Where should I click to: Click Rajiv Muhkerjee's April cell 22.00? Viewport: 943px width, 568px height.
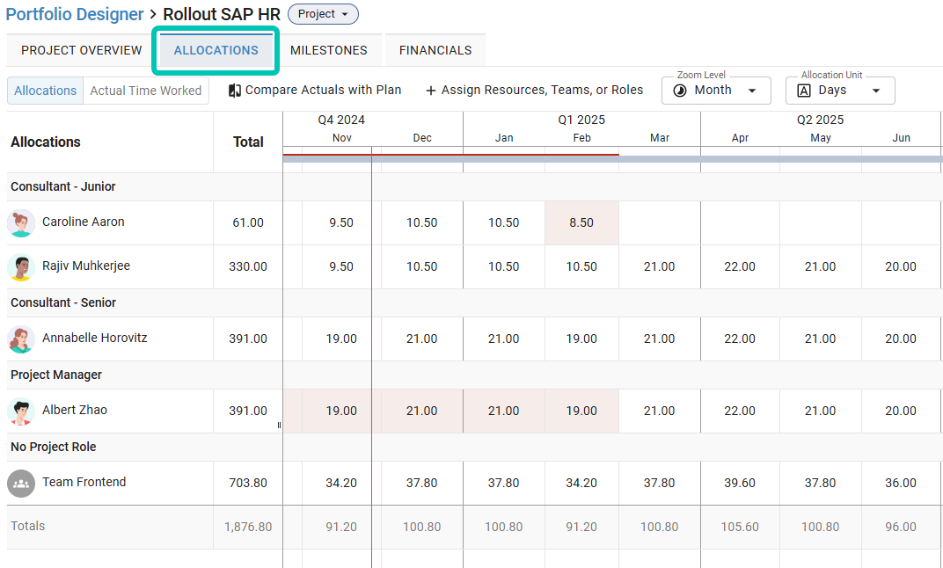coord(740,267)
